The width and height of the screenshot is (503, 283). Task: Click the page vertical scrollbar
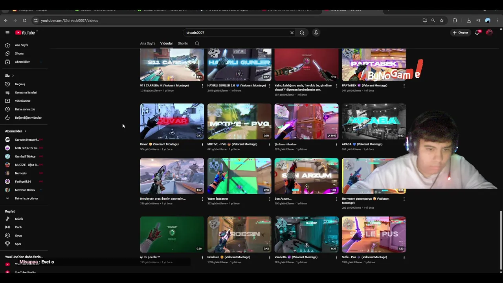501,240
